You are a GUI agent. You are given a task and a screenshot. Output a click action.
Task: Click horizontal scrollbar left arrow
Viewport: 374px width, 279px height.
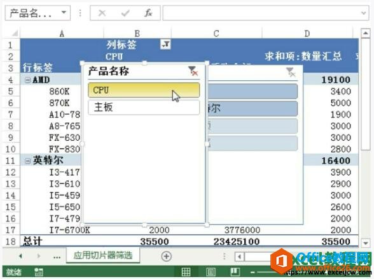click(239, 257)
